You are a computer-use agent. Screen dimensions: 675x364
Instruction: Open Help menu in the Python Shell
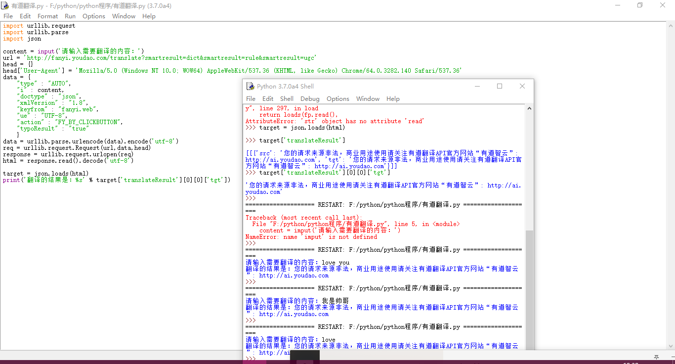(393, 99)
